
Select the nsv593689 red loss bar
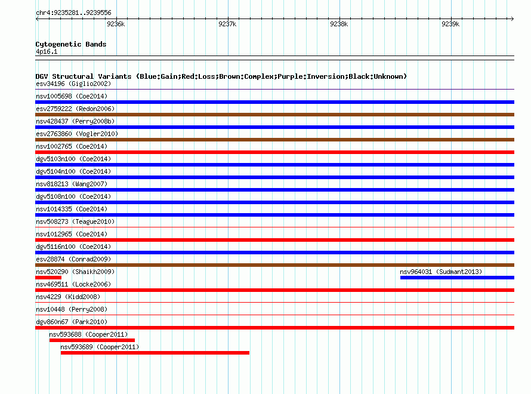(155, 353)
